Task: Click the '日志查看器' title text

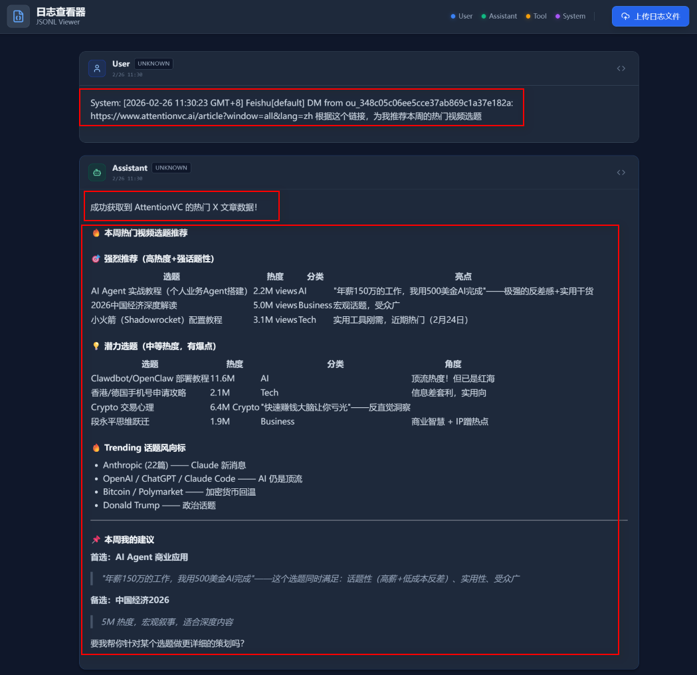Action: [61, 12]
